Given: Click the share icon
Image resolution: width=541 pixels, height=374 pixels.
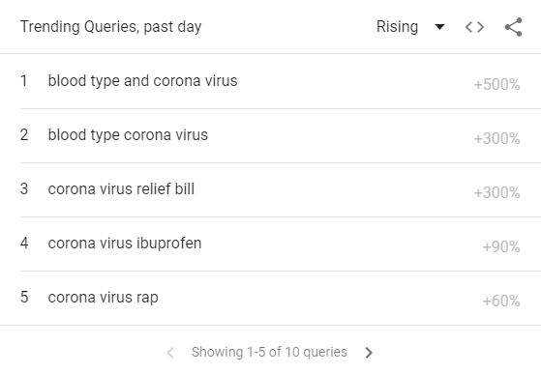Looking at the screenshot, I should 514,27.
